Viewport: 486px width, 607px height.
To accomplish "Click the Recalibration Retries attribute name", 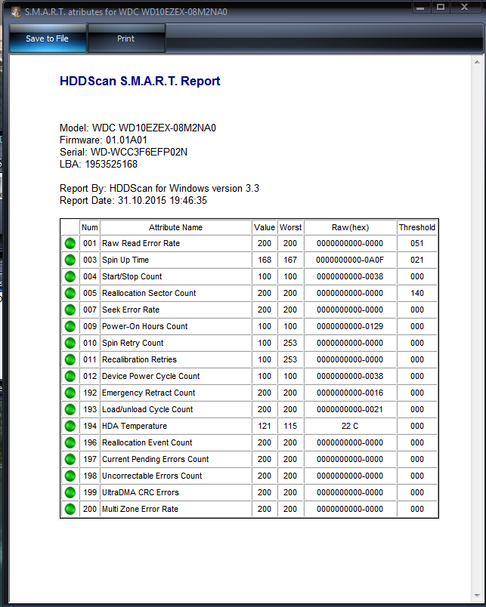I will [x=139, y=359].
